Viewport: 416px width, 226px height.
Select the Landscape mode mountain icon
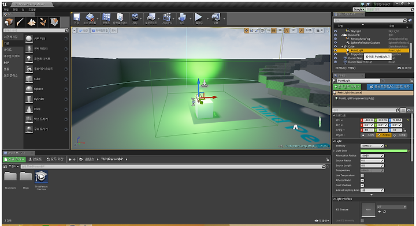tap(32, 22)
